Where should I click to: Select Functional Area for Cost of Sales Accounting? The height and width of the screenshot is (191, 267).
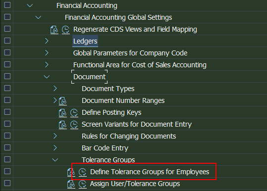[x=140, y=65]
